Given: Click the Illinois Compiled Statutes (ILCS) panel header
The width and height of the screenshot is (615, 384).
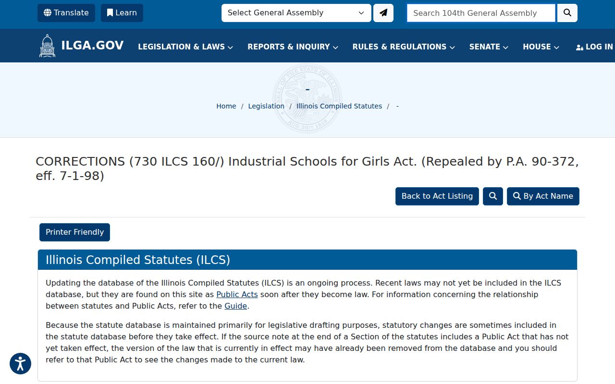Looking at the screenshot, I should [x=307, y=260].
